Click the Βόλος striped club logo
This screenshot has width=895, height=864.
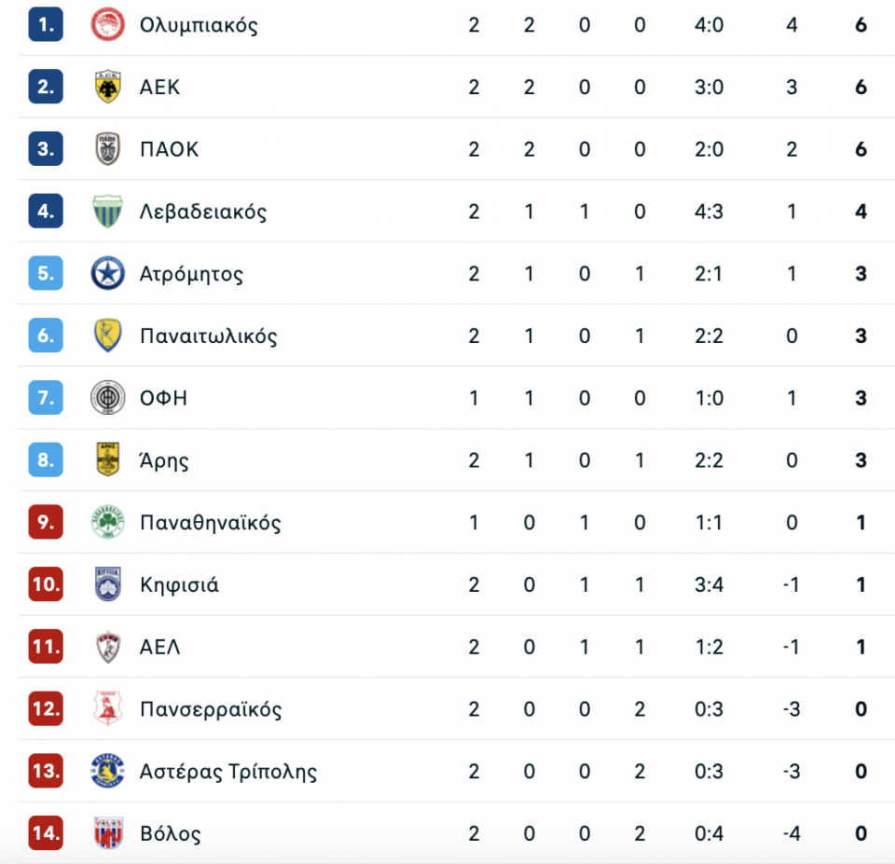108,833
